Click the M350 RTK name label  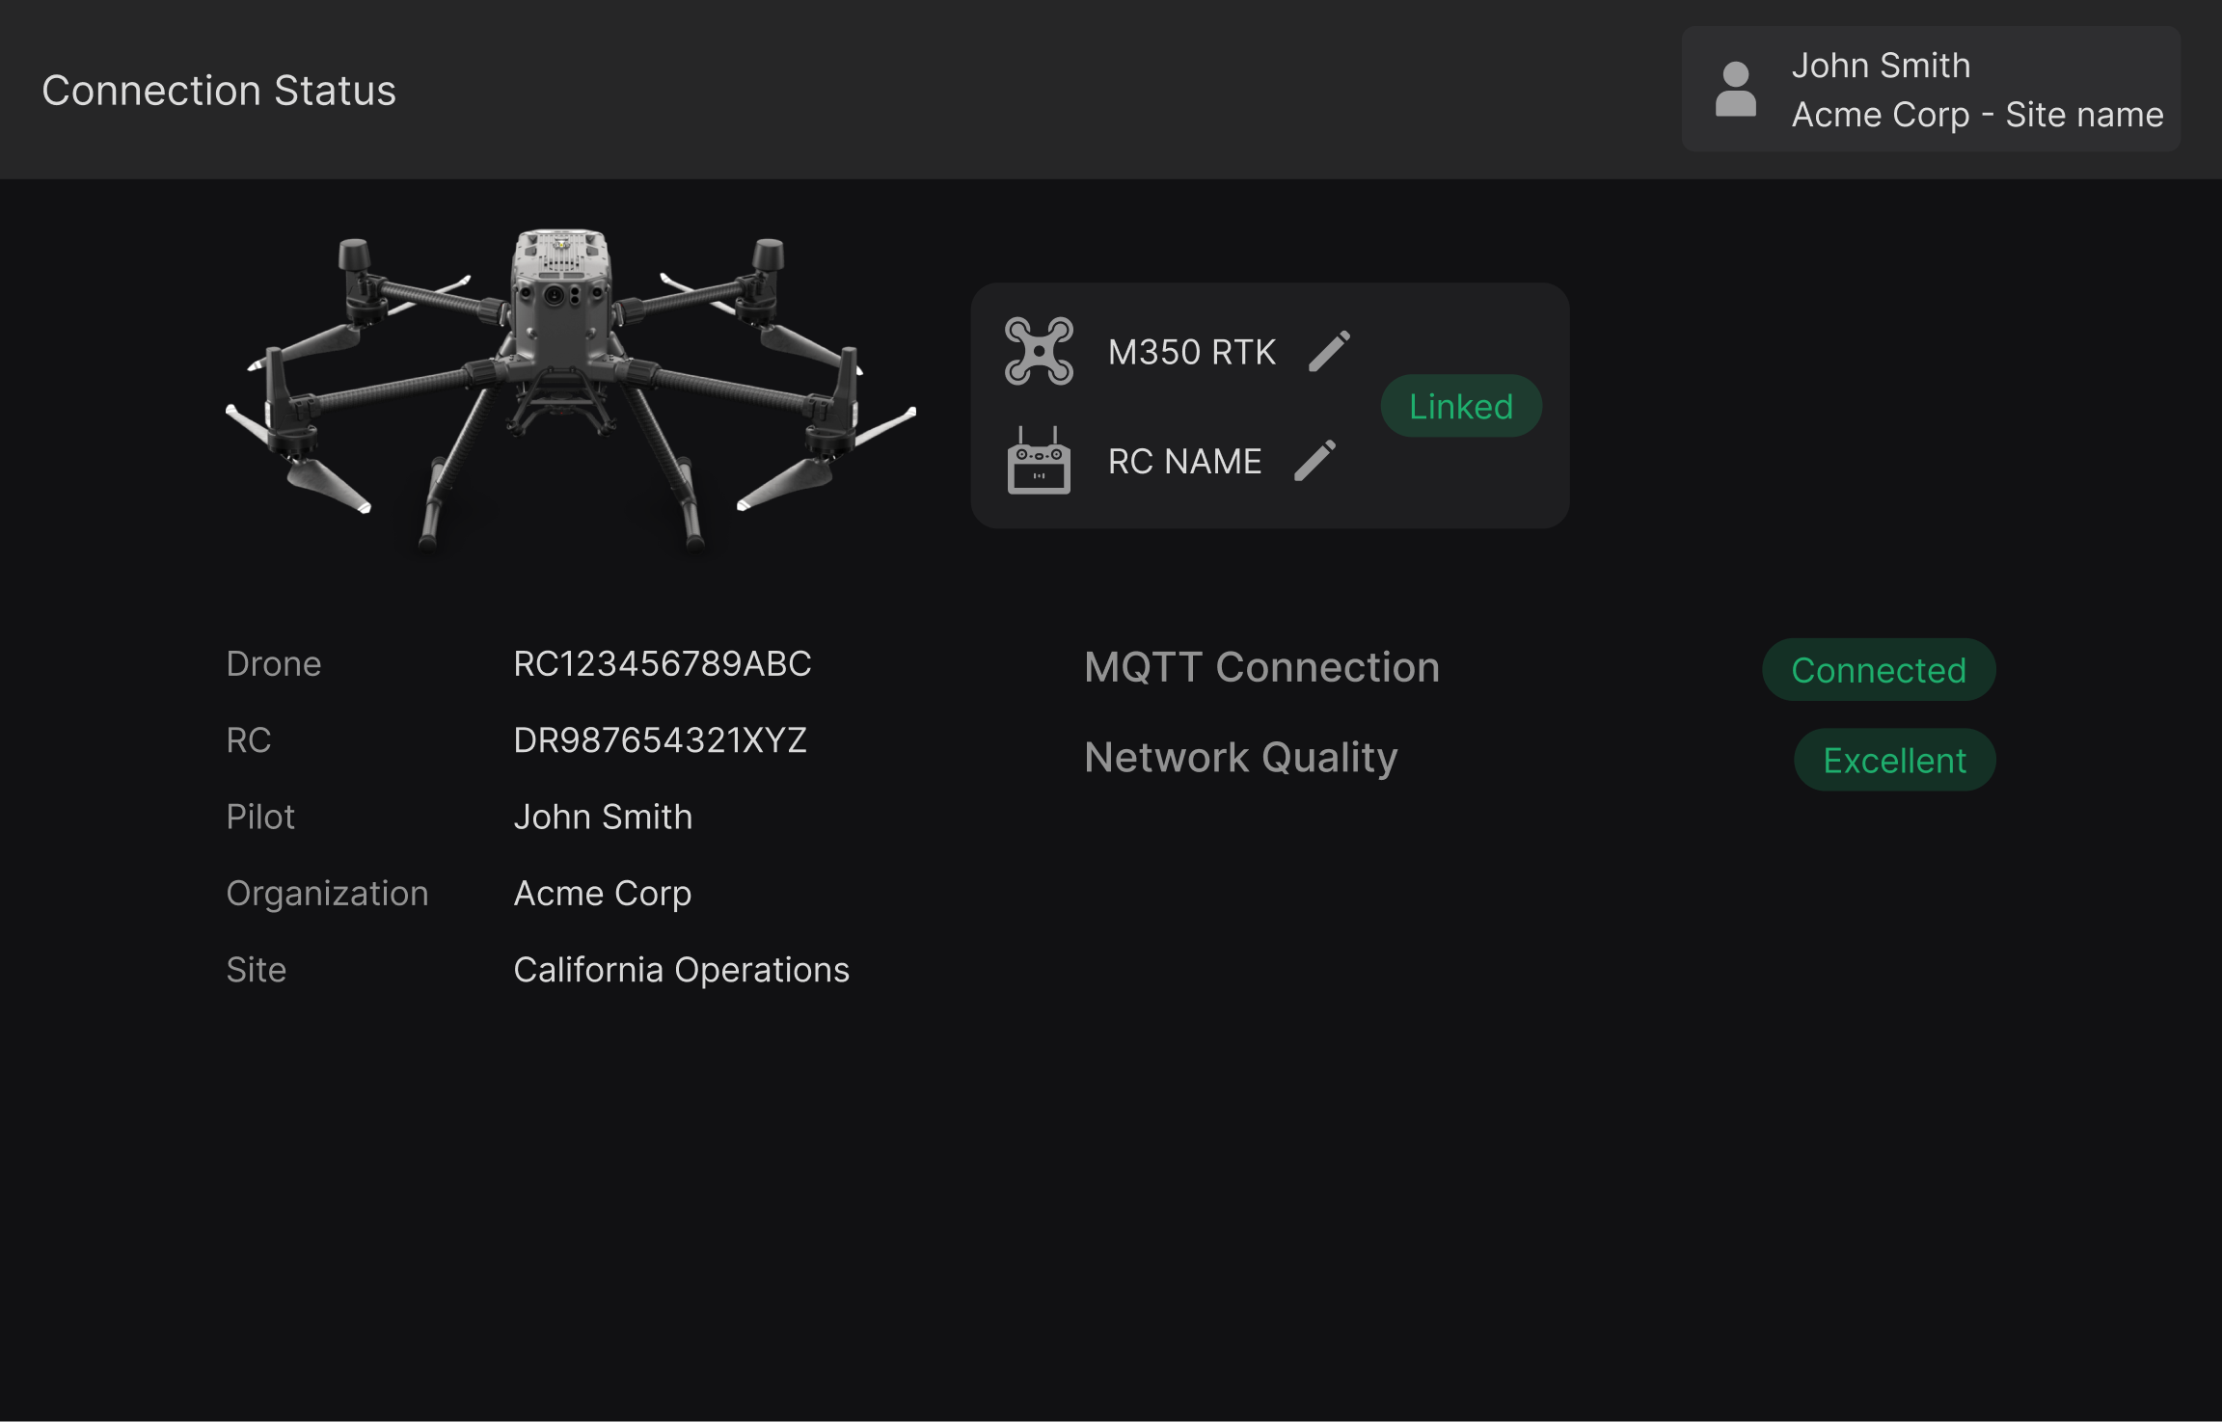1191,352
